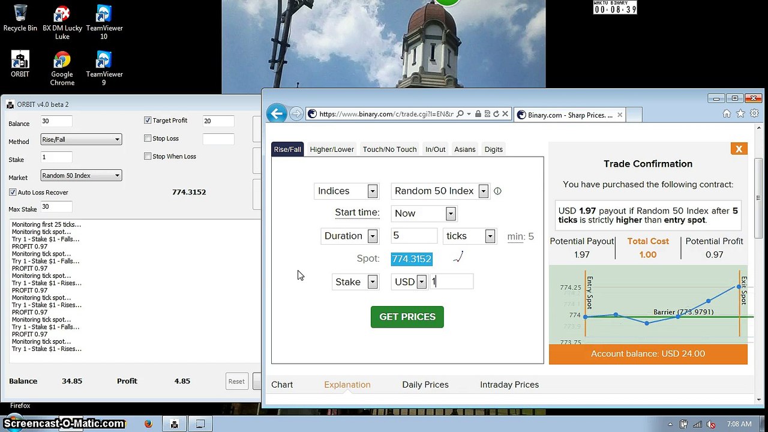Toggle the Auto Loss Recover checkbox
The width and height of the screenshot is (768, 432).
[13, 193]
